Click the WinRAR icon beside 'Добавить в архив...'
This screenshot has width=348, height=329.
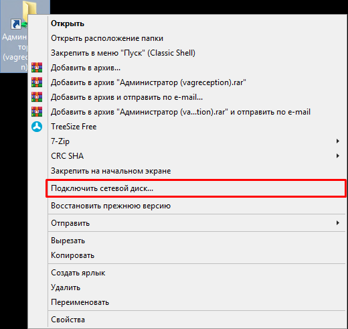coord(37,68)
